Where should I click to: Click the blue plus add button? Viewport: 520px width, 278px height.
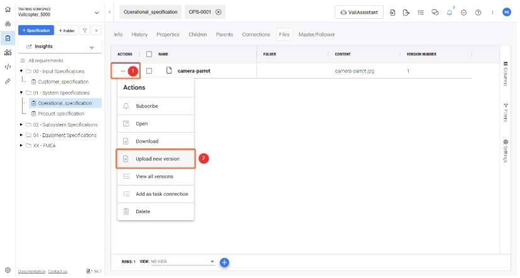[x=224, y=262]
